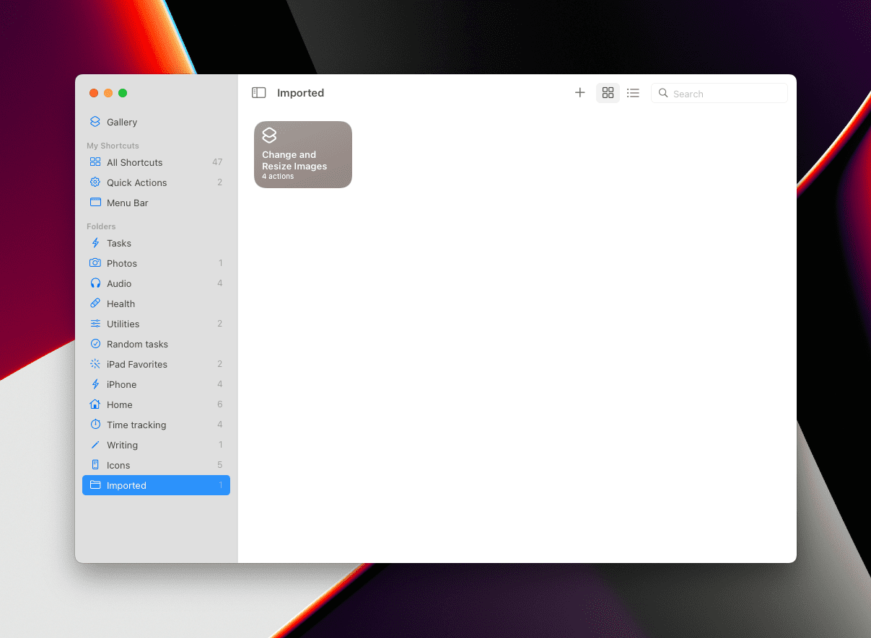Open the Utilities folder
Viewport: 871px width, 638px height.
(156, 324)
